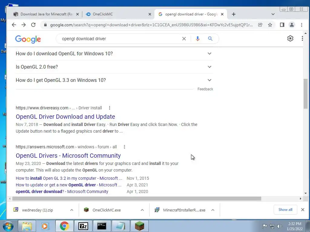Share this page from the address bar
Screen dimensions: 310x232
click(260, 25)
